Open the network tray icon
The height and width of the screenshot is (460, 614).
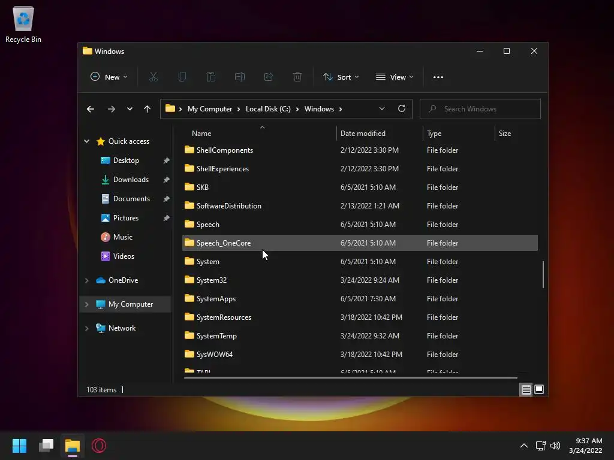coord(541,446)
